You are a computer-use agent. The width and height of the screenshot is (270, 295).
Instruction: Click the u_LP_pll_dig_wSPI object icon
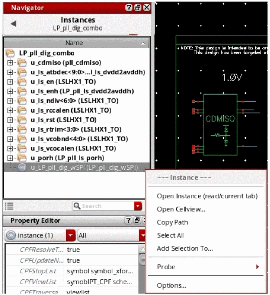(x=22, y=167)
